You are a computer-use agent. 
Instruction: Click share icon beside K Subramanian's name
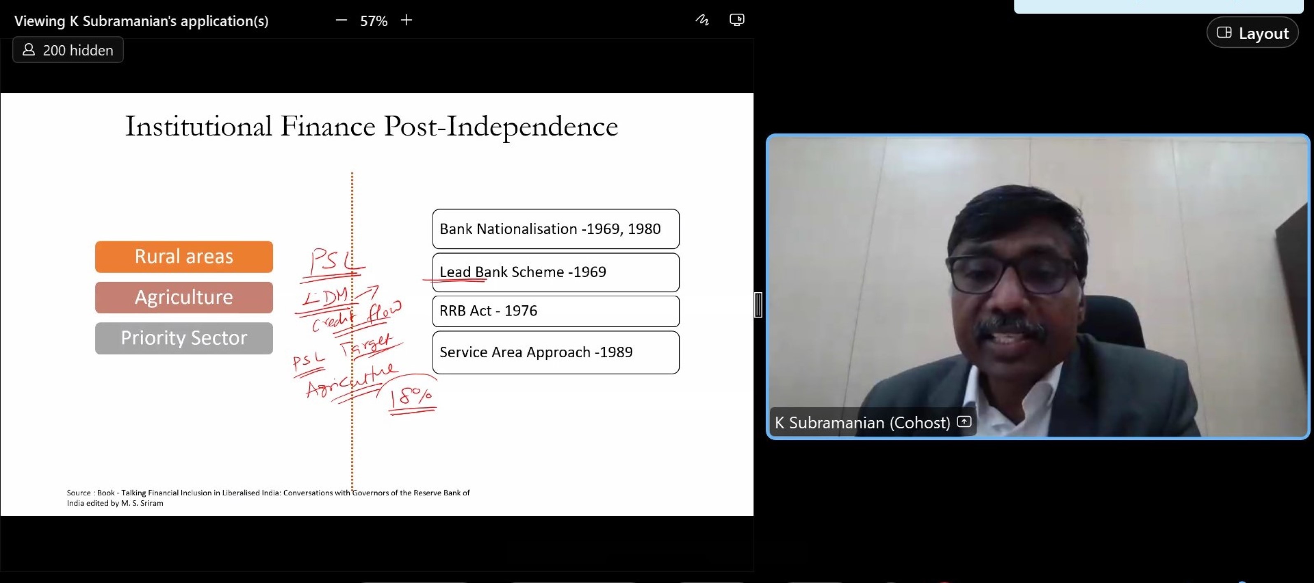pos(964,422)
